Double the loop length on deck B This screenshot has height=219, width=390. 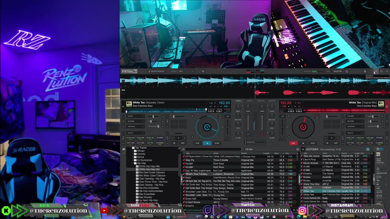pos(338,138)
